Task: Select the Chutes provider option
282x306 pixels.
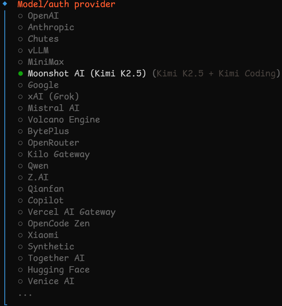Action: 43,39
